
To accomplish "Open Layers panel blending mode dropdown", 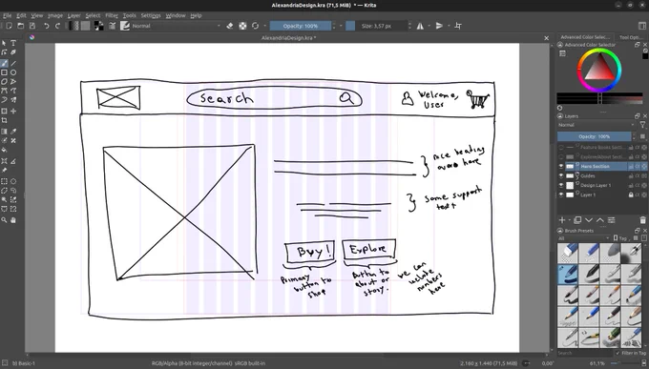I will [x=597, y=125].
